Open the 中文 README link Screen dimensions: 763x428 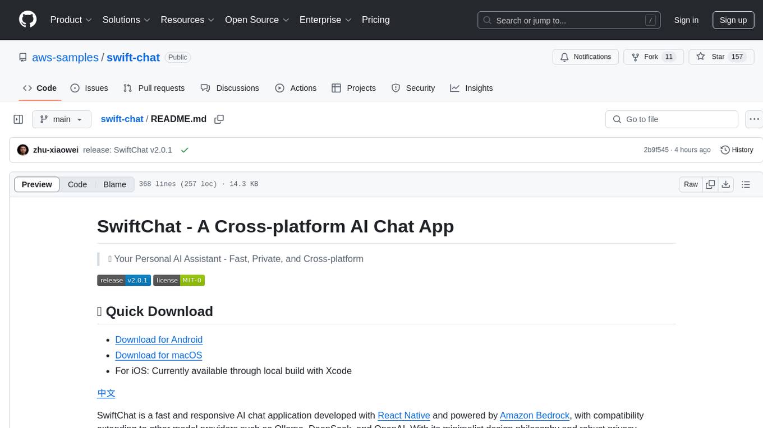[x=106, y=393]
